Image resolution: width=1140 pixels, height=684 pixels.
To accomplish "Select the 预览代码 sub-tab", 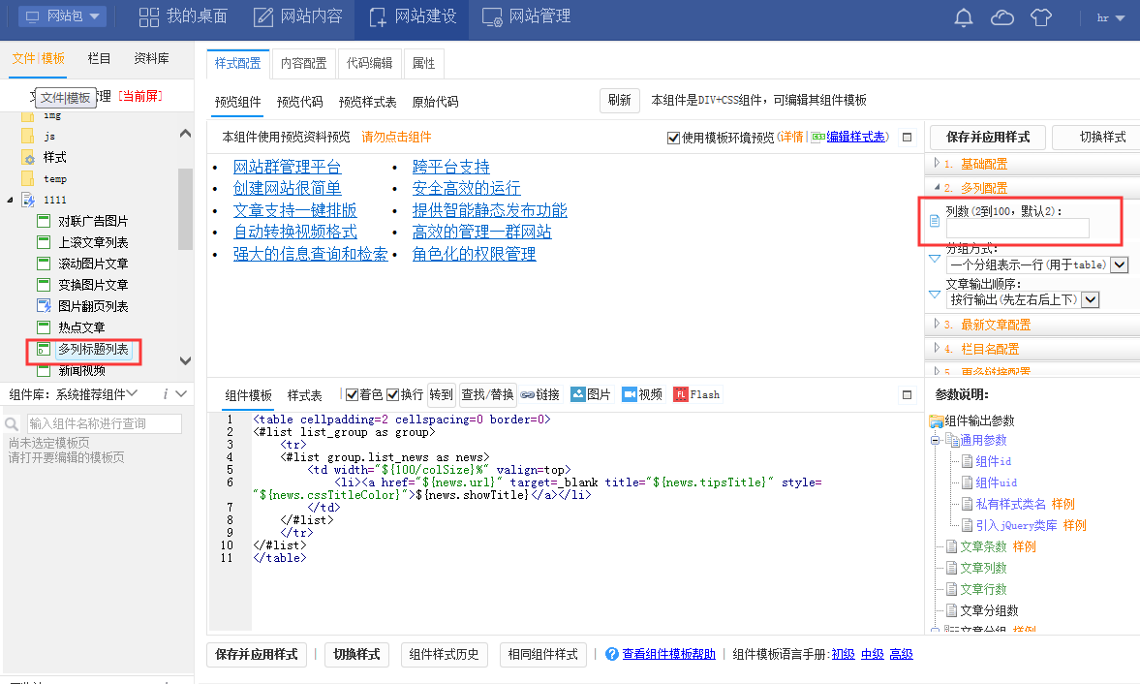I will (299, 103).
